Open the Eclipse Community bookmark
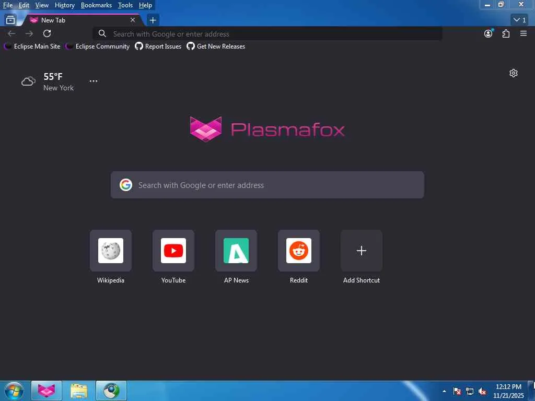 pyautogui.click(x=98, y=46)
